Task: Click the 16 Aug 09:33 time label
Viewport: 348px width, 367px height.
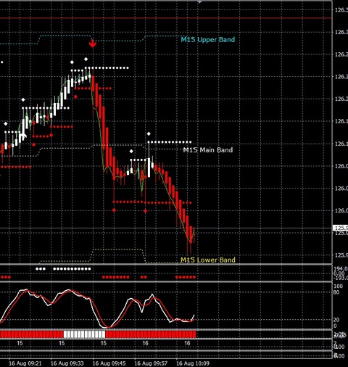Action: tap(67, 363)
